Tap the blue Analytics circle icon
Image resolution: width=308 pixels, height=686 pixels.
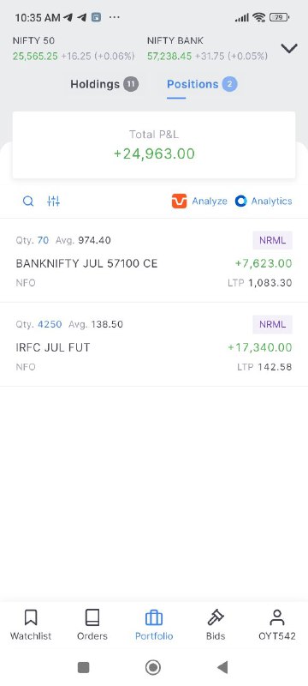tap(240, 202)
